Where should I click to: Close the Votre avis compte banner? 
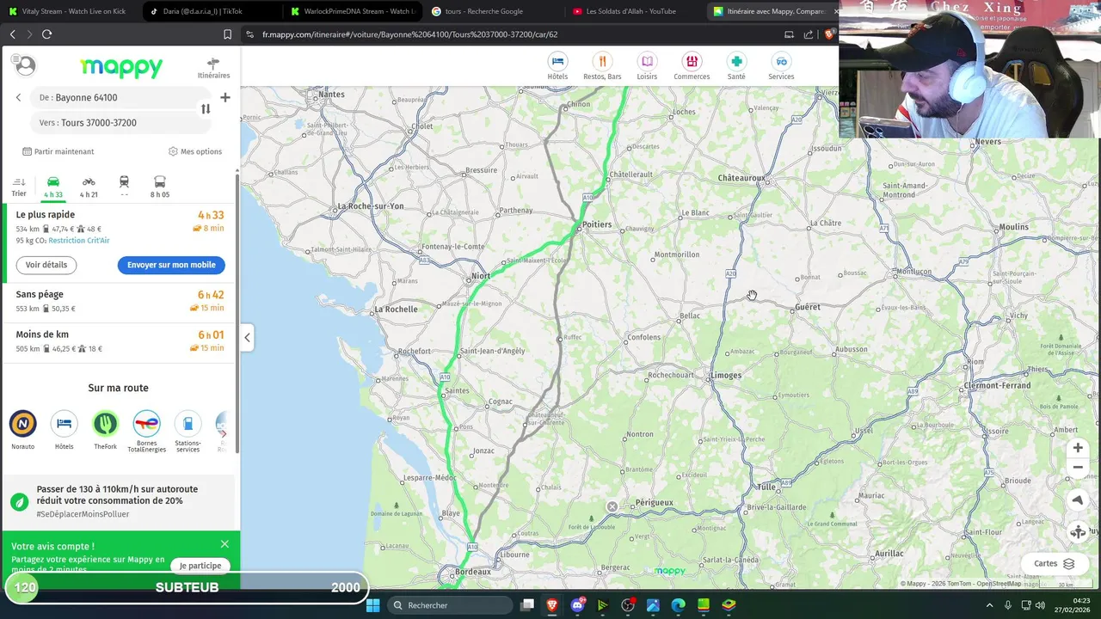pos(225,544)
